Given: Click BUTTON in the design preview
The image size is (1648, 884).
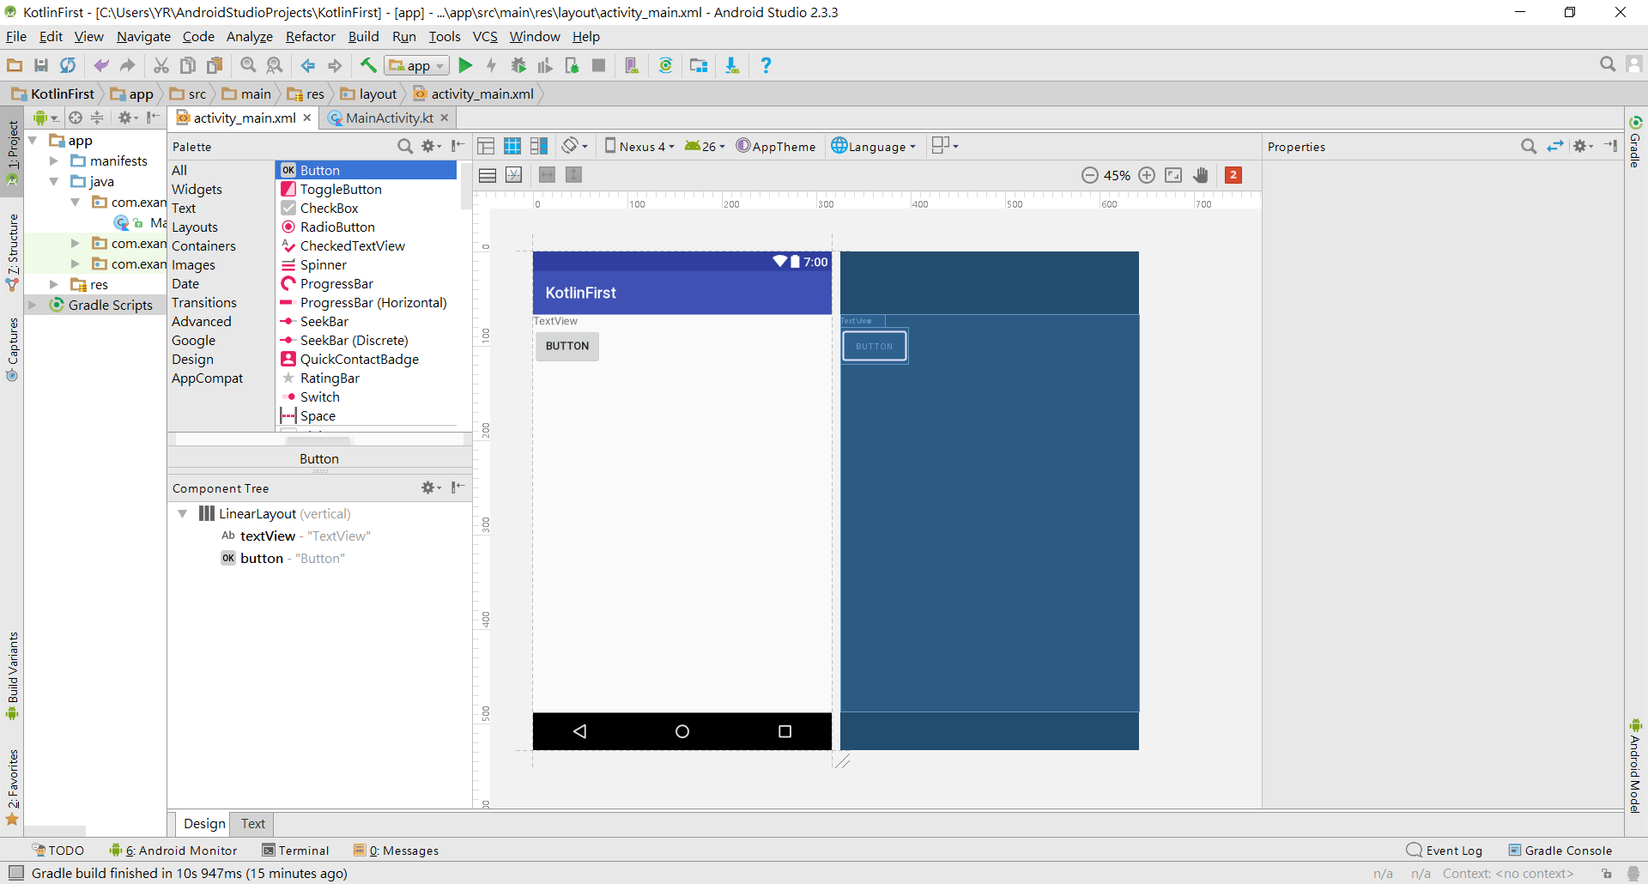Looking at the screenshot, I should pos(567,346).
